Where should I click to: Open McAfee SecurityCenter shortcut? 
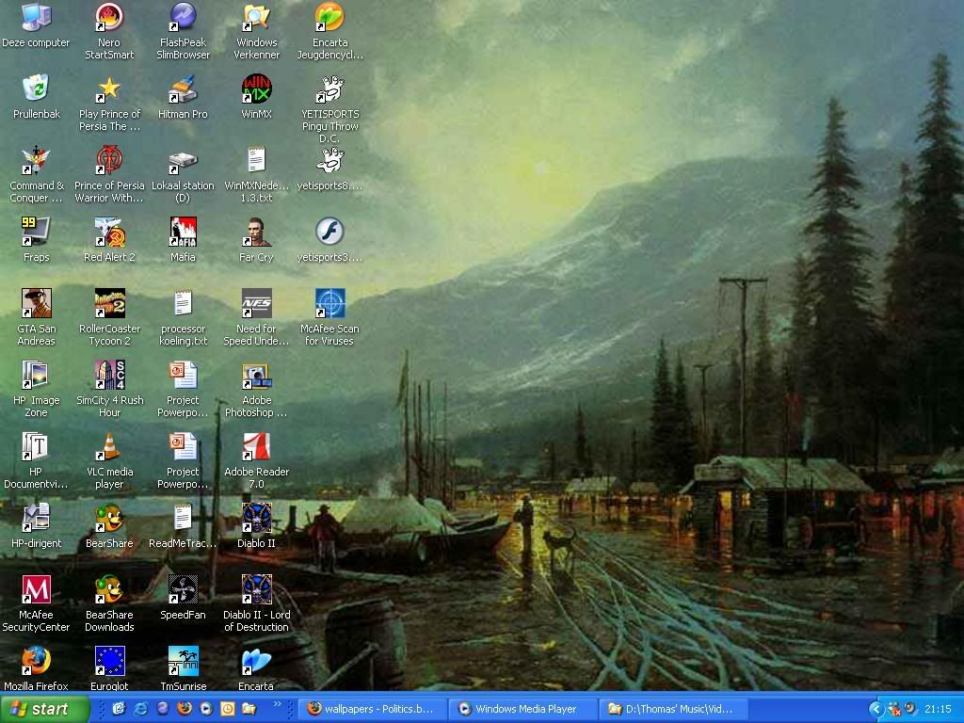point(37,589)
